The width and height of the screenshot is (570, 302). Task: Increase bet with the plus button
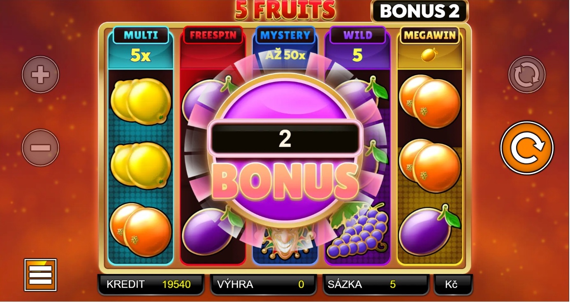[40, 75]
